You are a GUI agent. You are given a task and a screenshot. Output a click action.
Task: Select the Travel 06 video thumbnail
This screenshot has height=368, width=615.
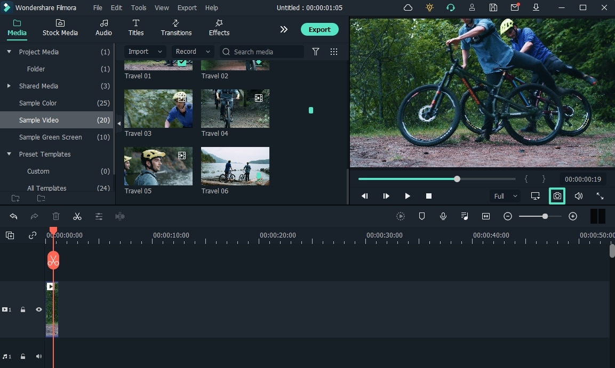pyautogui.click(x=235, y=166)
